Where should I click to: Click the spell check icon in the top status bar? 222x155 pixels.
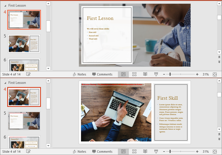[28, 74]
